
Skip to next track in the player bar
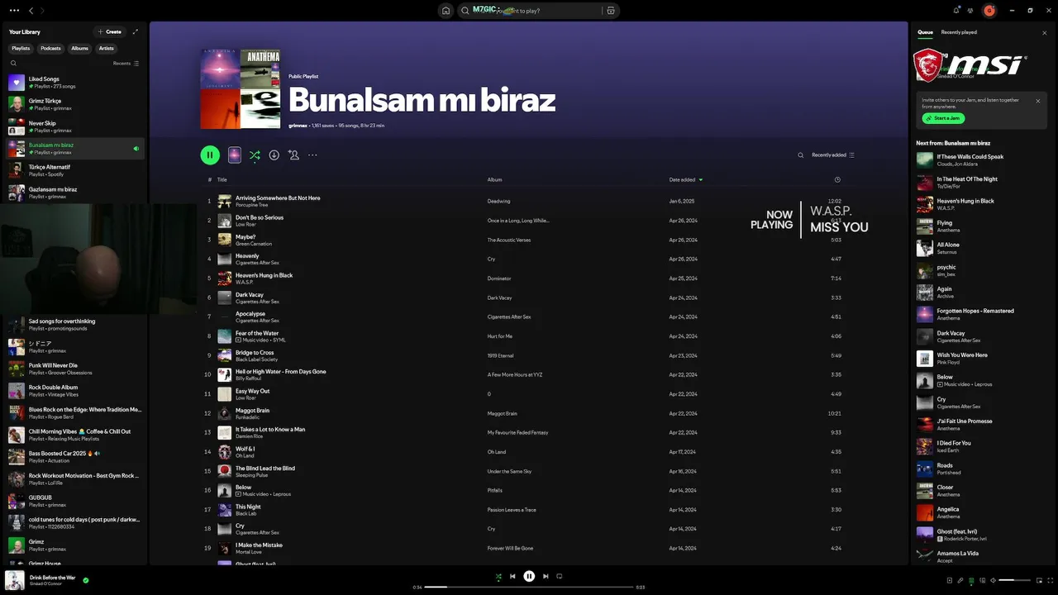coord(546,576)
